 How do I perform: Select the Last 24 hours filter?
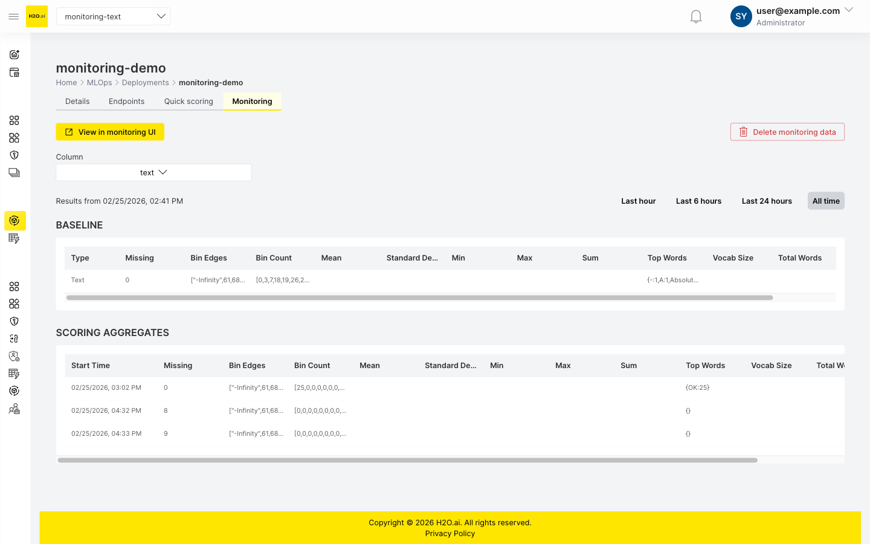point(766,201)
